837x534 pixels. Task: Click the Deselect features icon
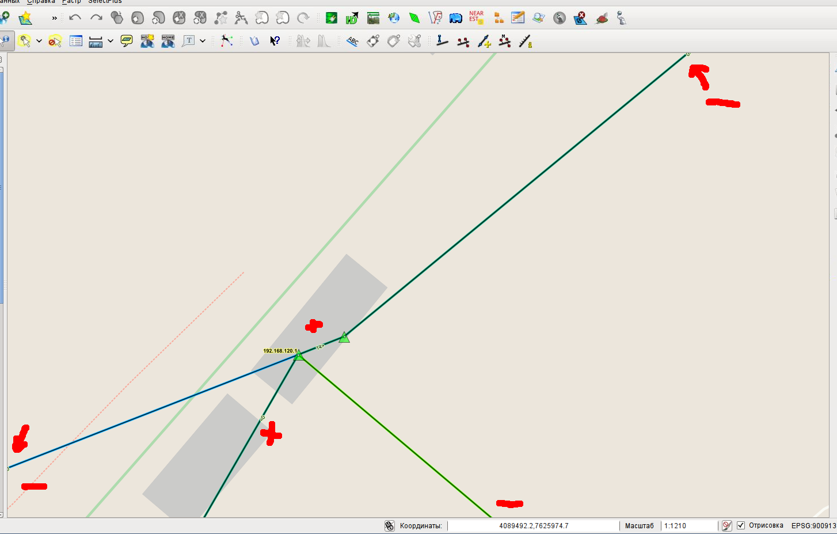tap(55, 41)
